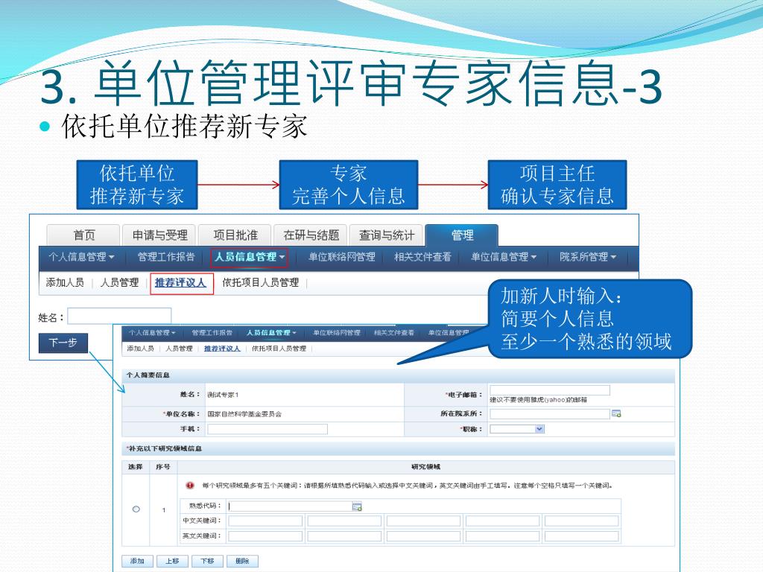Click 人员管理 in the lower screenshot submenu
Screen dimensions: 763x572
click(179, 349)
